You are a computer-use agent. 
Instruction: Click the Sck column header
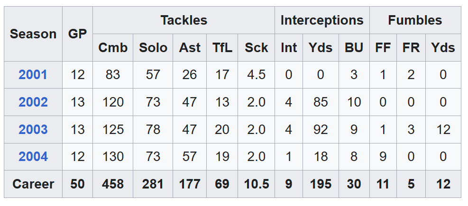(257, 48)
